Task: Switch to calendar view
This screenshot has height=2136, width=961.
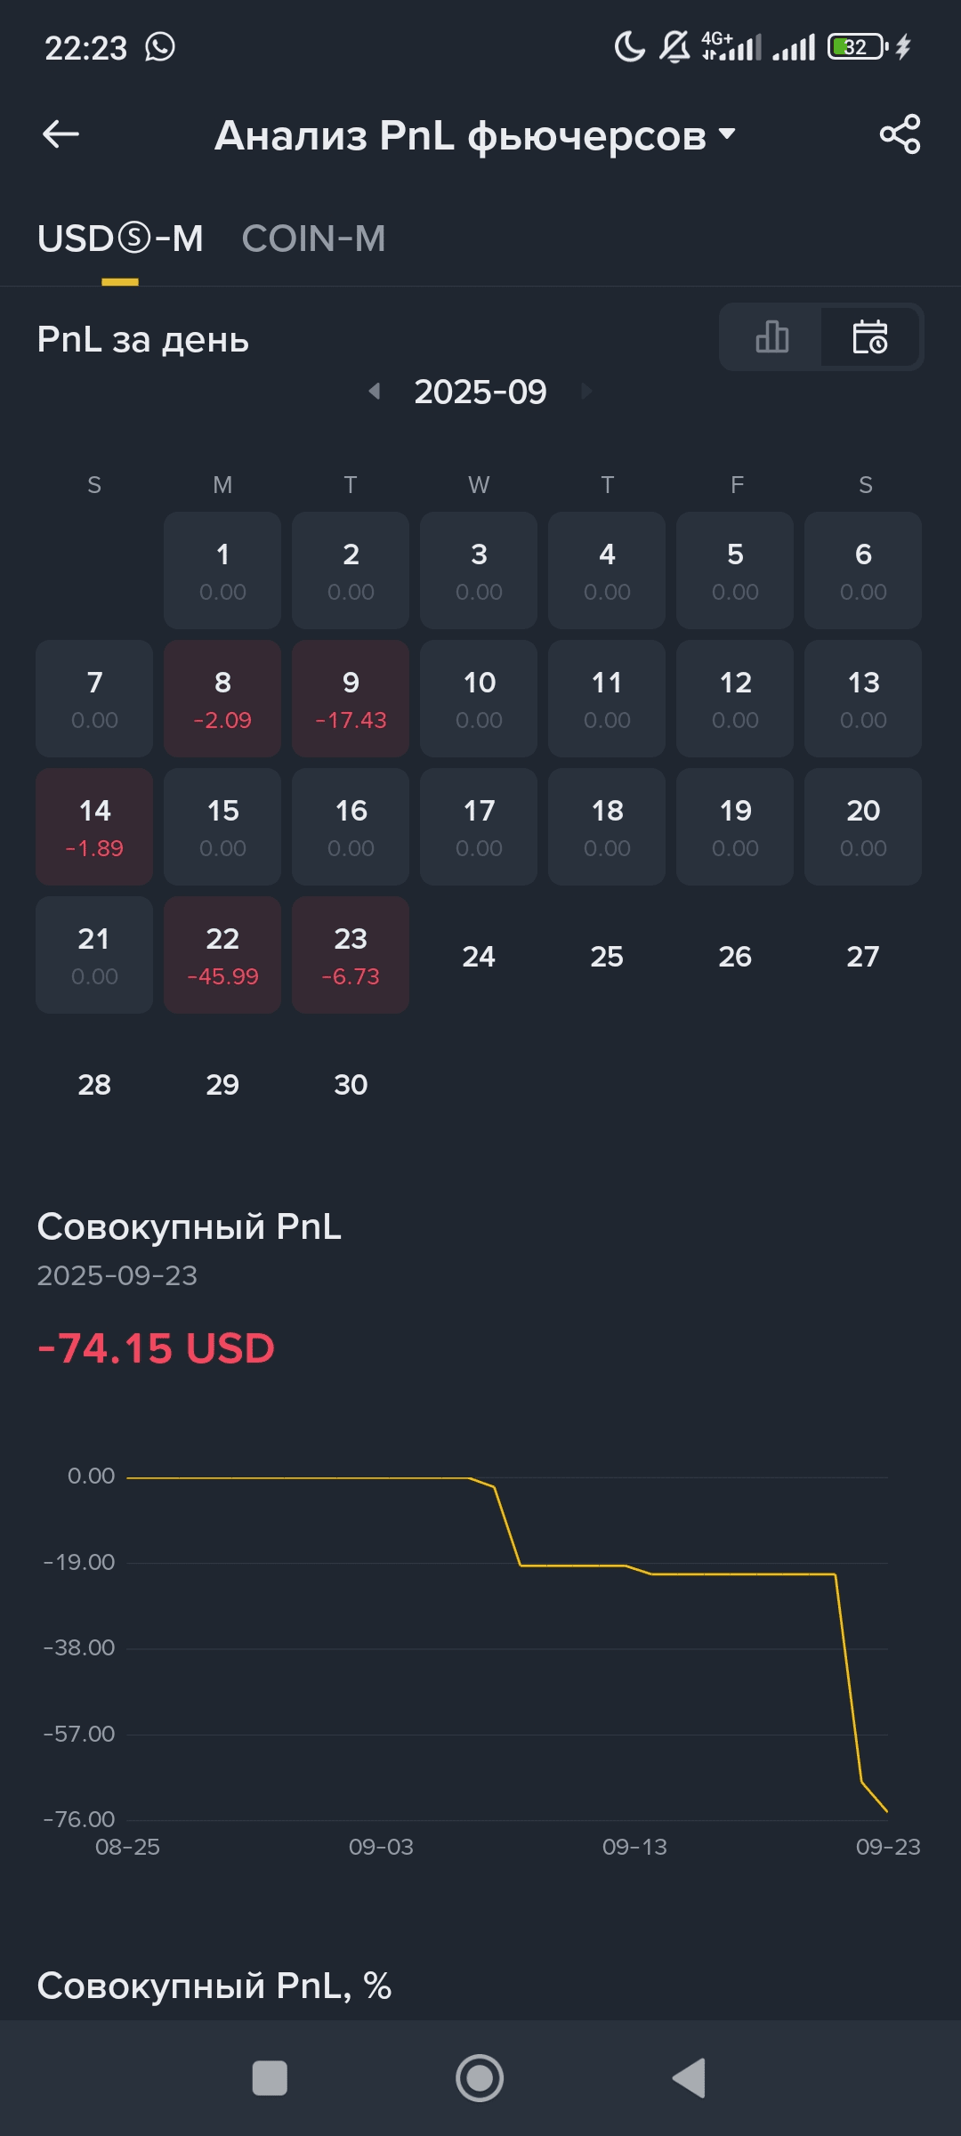Action: point(869,337)
